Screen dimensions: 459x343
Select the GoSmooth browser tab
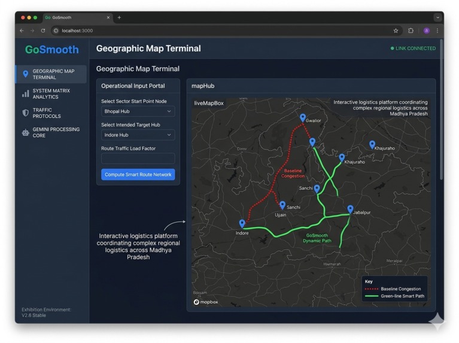(78, 17)
